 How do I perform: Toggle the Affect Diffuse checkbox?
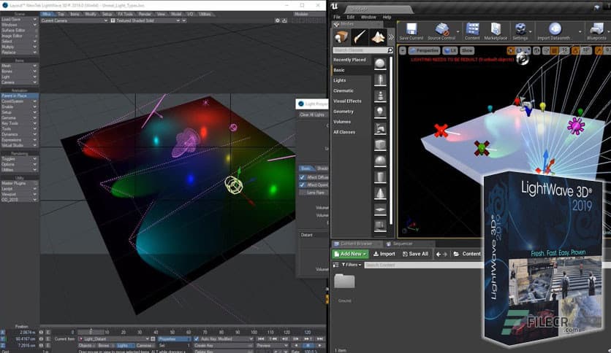[302, 177]
